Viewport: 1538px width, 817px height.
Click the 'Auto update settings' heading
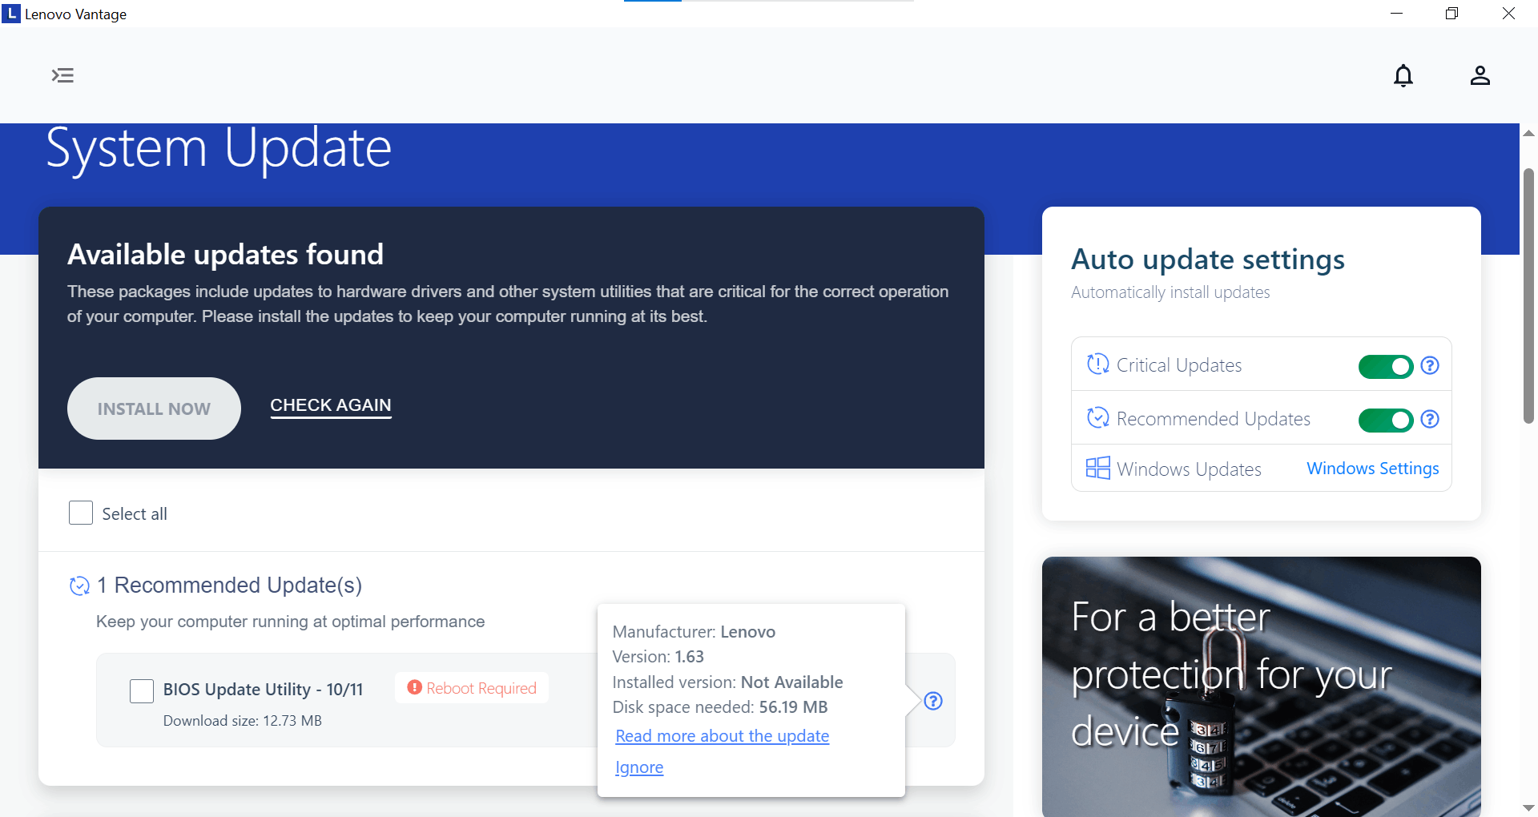pos(1208,260)
